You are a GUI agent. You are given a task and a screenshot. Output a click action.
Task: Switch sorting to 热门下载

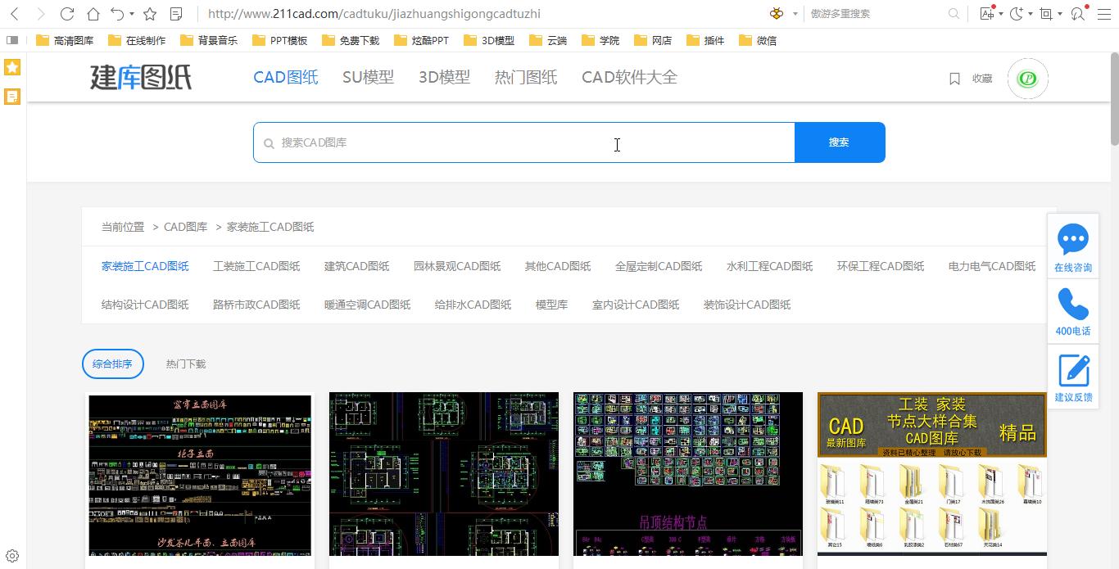pyautogui.click(x=186, y=364)
